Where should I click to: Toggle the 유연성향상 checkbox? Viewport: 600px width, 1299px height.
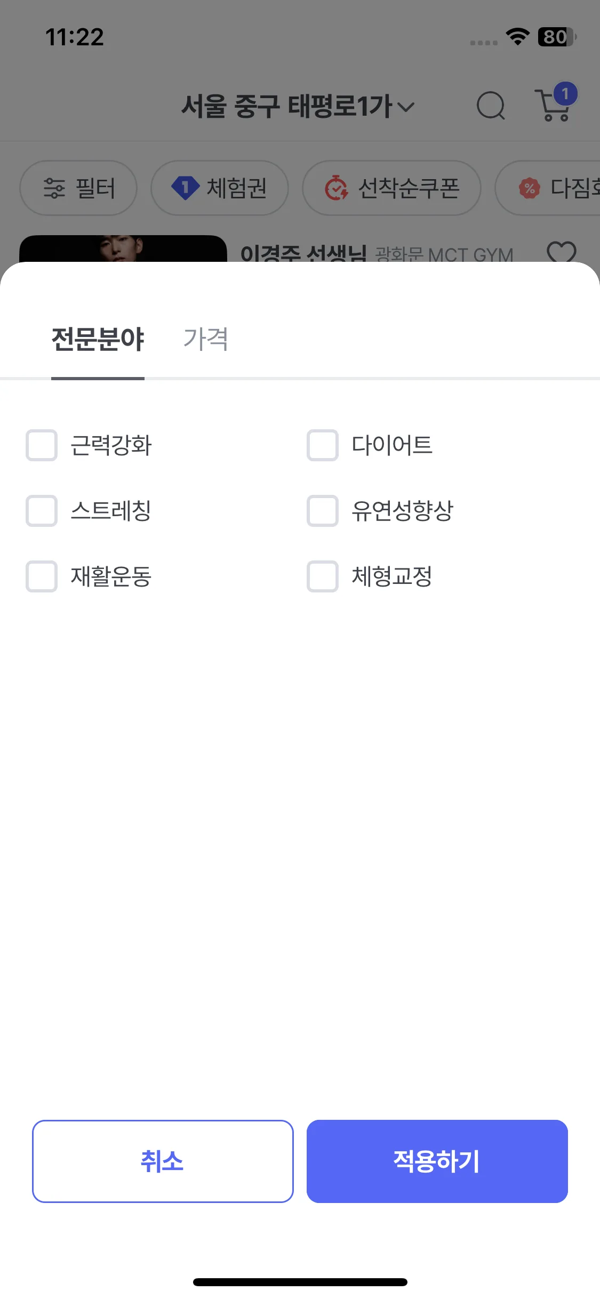pos(323,511)
